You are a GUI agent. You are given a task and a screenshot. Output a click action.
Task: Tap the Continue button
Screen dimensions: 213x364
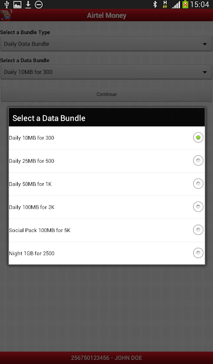tap(106, 94)
